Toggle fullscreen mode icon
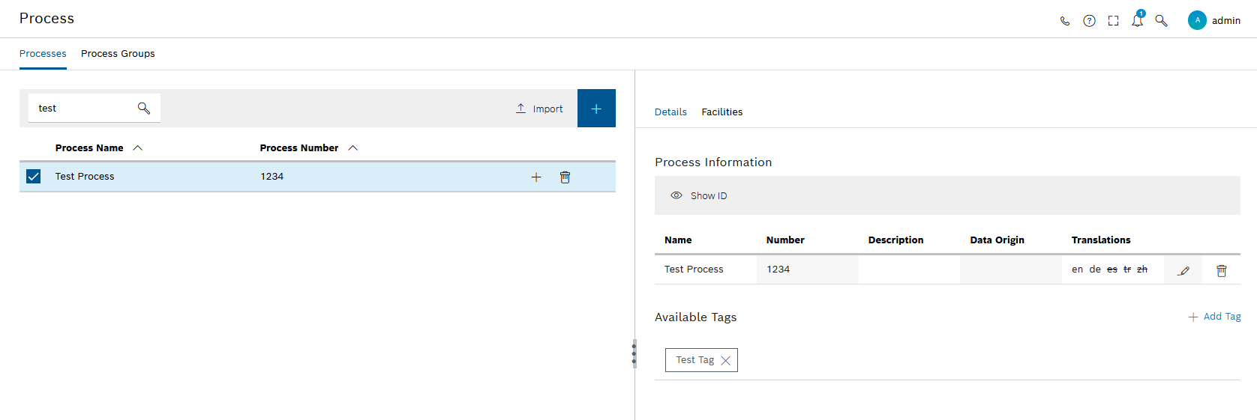Screen dimensions: 1257x420 pyautogui.click(x=1113, y=21)
